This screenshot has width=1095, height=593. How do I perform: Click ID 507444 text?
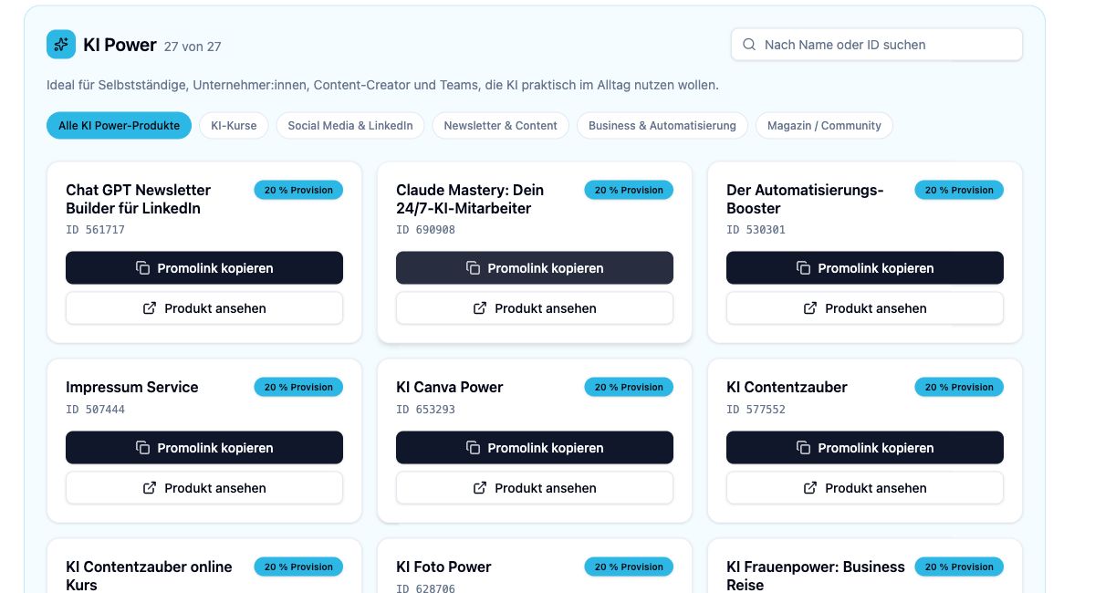[95, 410]
